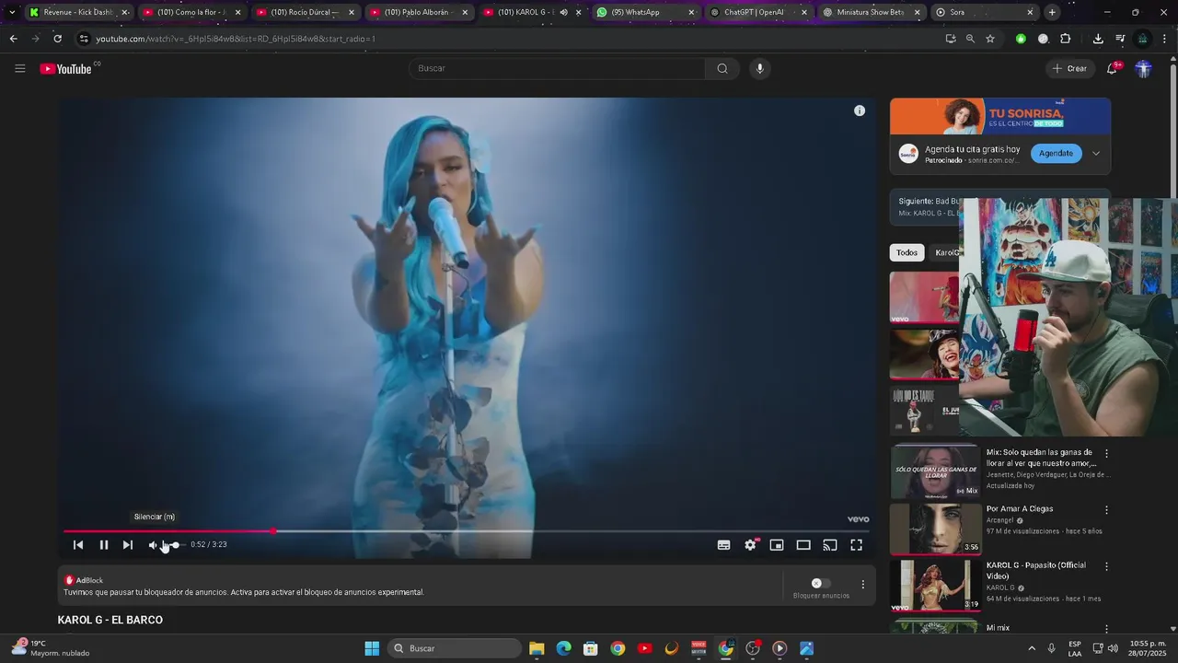Click the player volume slider

coord(174,545)
